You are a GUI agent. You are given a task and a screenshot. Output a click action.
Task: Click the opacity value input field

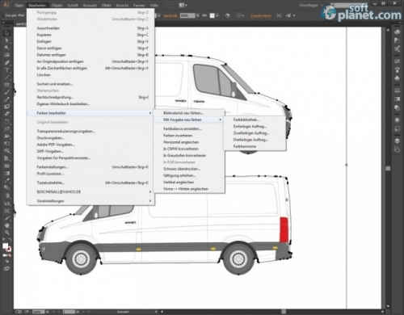click(x=187, y=15)
